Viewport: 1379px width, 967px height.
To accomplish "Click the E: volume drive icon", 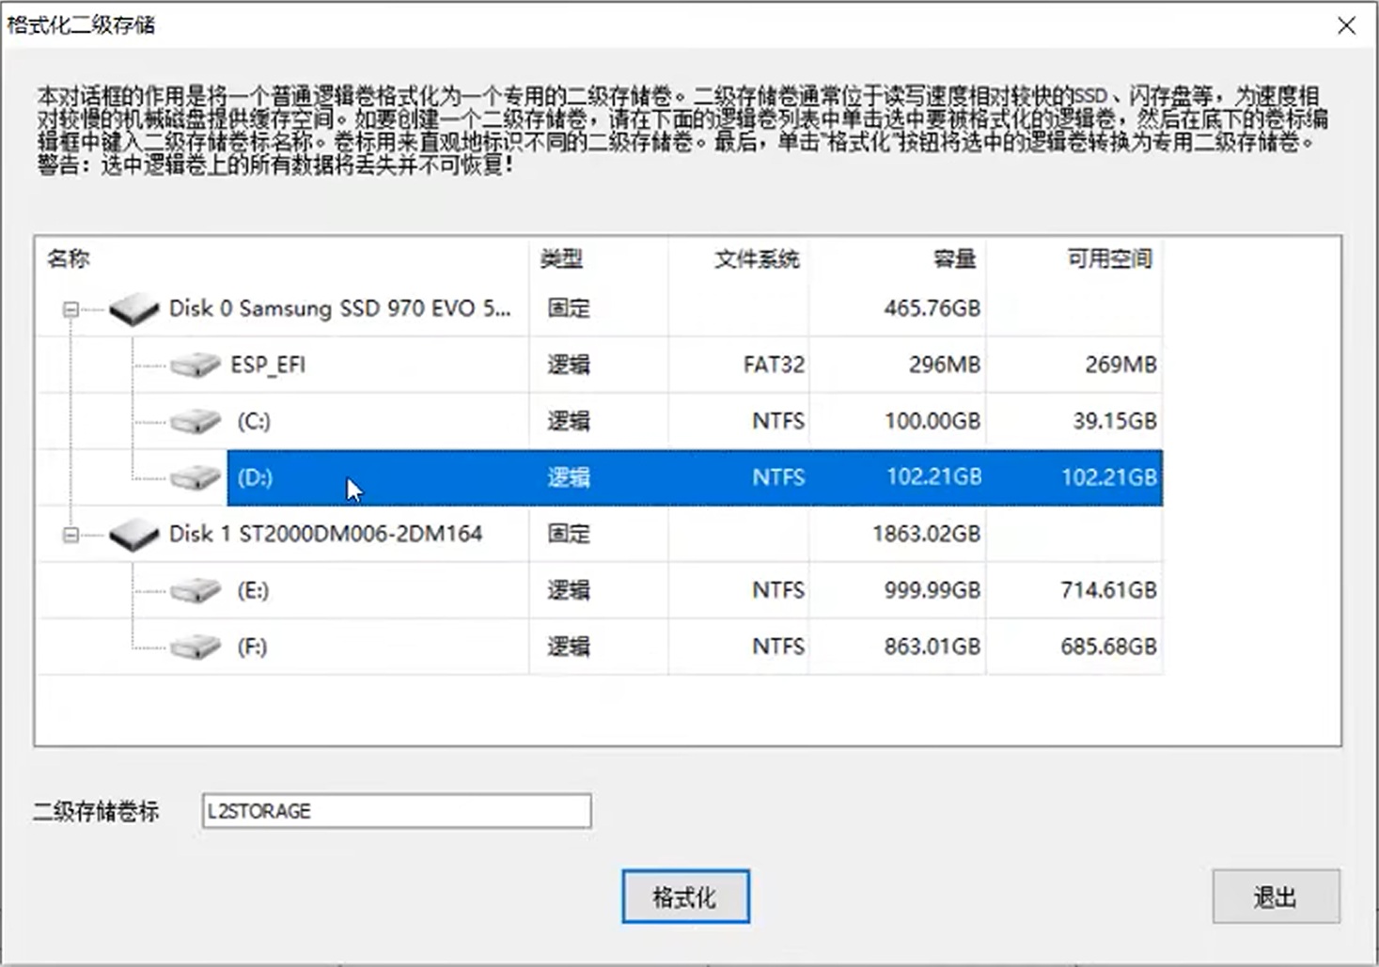I will pyautogui.click(x=196, y=591).
